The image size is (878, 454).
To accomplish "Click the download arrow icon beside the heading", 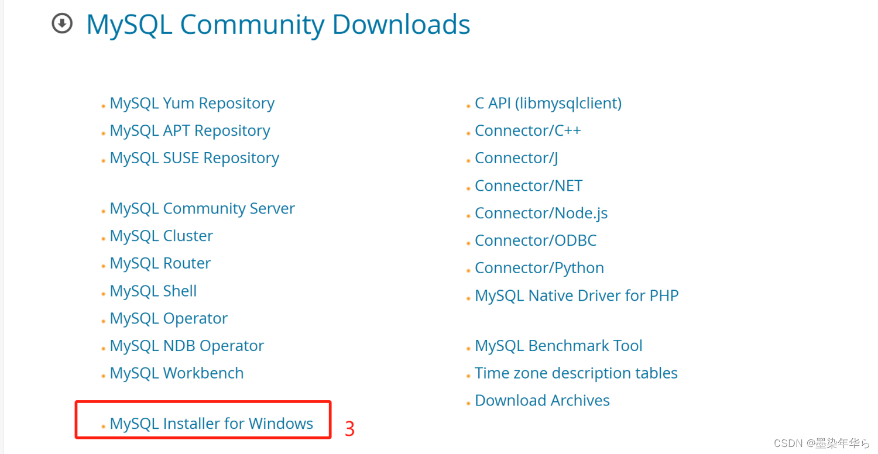I will [x=62, y=24].
